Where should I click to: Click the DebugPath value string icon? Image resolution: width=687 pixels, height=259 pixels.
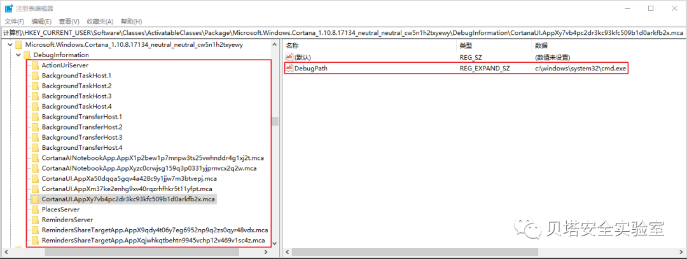point(289,69)
